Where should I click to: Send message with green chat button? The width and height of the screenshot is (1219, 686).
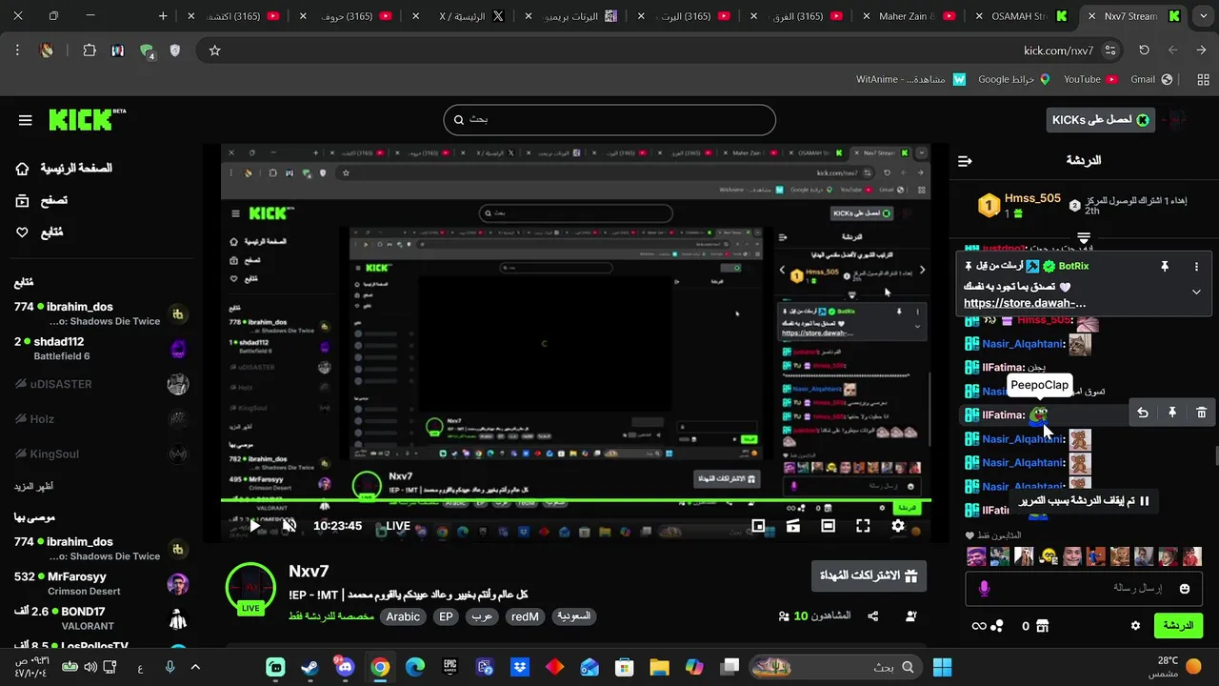tap(1178, 626)
